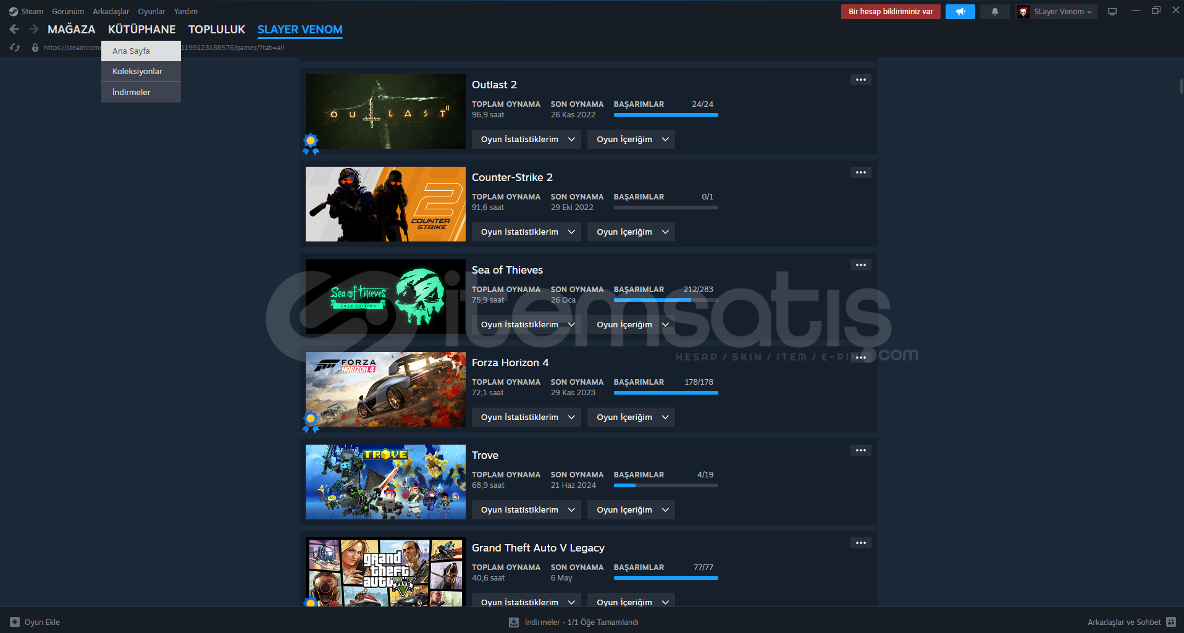Open friends chat icon at bottom right
The width and height of the screenshot is (1184, 633).
pos(1171,622)
